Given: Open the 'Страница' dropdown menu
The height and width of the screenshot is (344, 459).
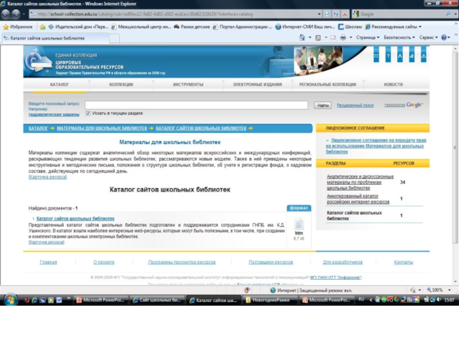Looking at the screenshot, I should (x=368, y=37).
